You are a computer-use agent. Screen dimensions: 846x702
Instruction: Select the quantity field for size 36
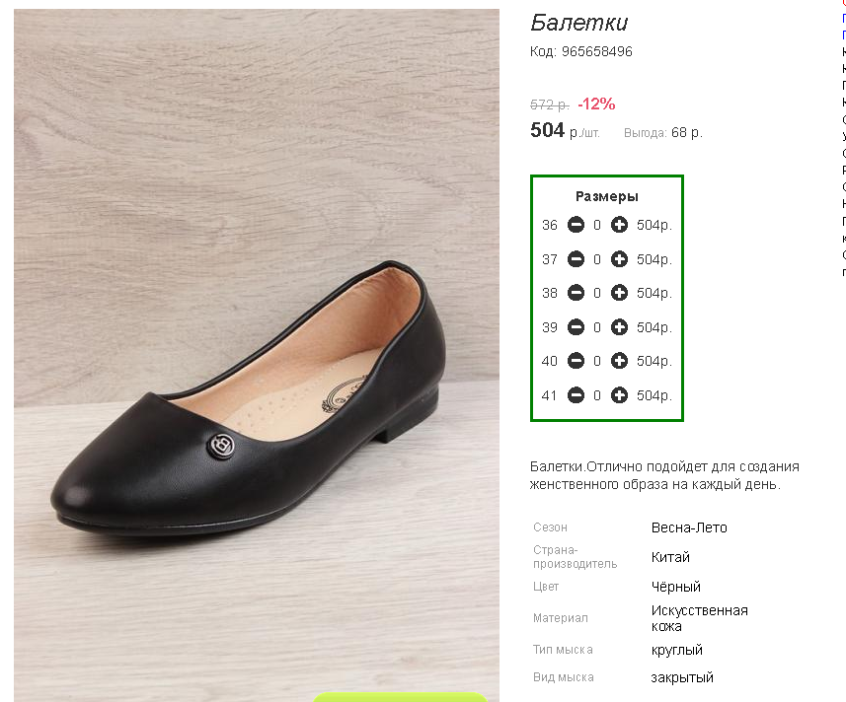coord(597,225)
